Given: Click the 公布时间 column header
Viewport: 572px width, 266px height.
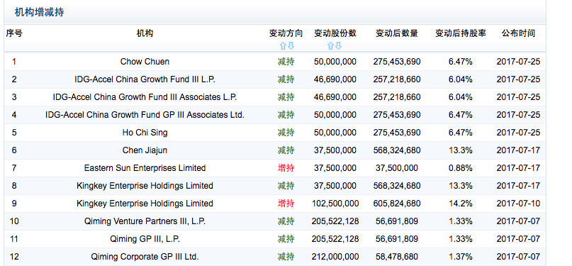Looking at the screenshot, I should pos(518,33).
